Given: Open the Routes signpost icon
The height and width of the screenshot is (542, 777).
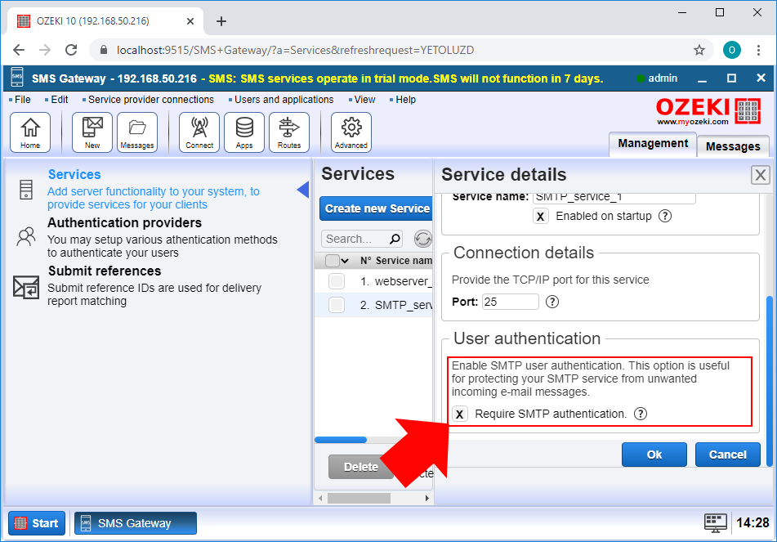Looking at the screenshot, I should [289, 132].
